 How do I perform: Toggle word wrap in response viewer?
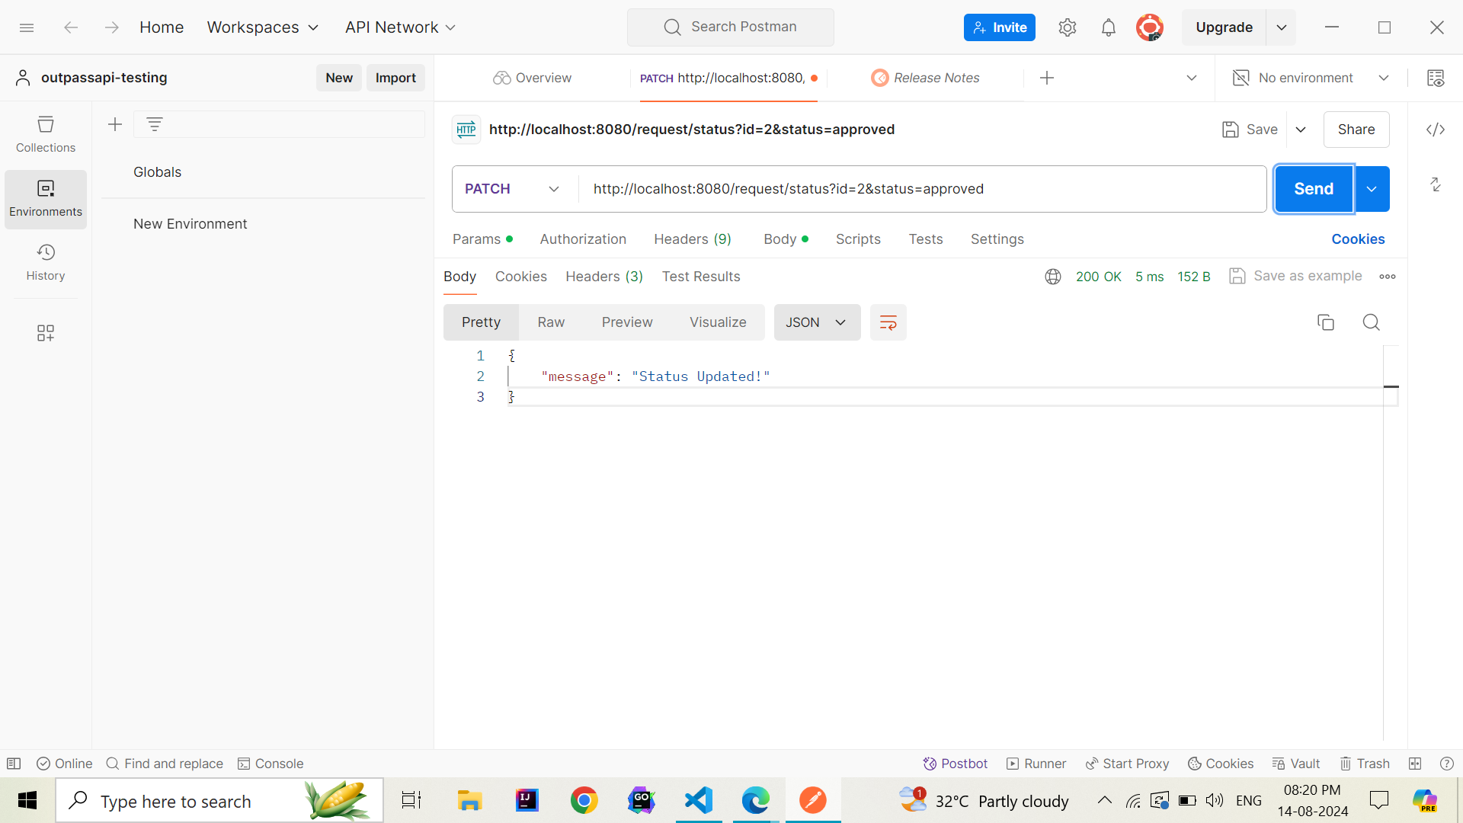888,322
